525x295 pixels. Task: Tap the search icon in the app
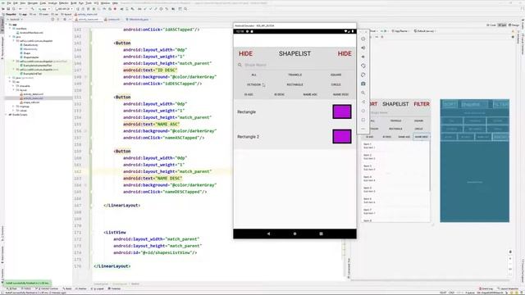tap(240, 65)
